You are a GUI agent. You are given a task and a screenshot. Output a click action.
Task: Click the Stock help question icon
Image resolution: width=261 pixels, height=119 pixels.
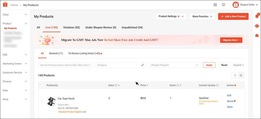point(177,85)
